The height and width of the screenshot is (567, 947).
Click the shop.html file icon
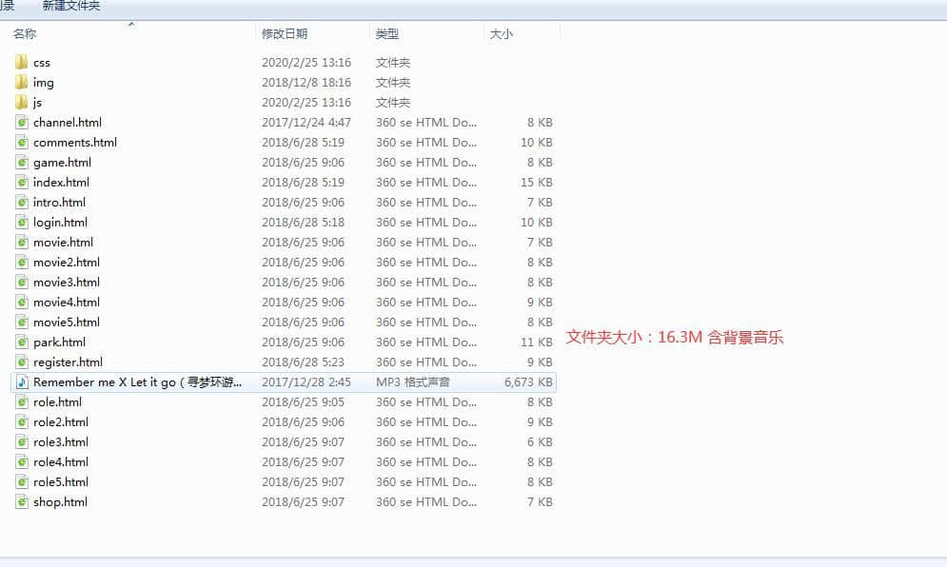[x=22, y=501]
